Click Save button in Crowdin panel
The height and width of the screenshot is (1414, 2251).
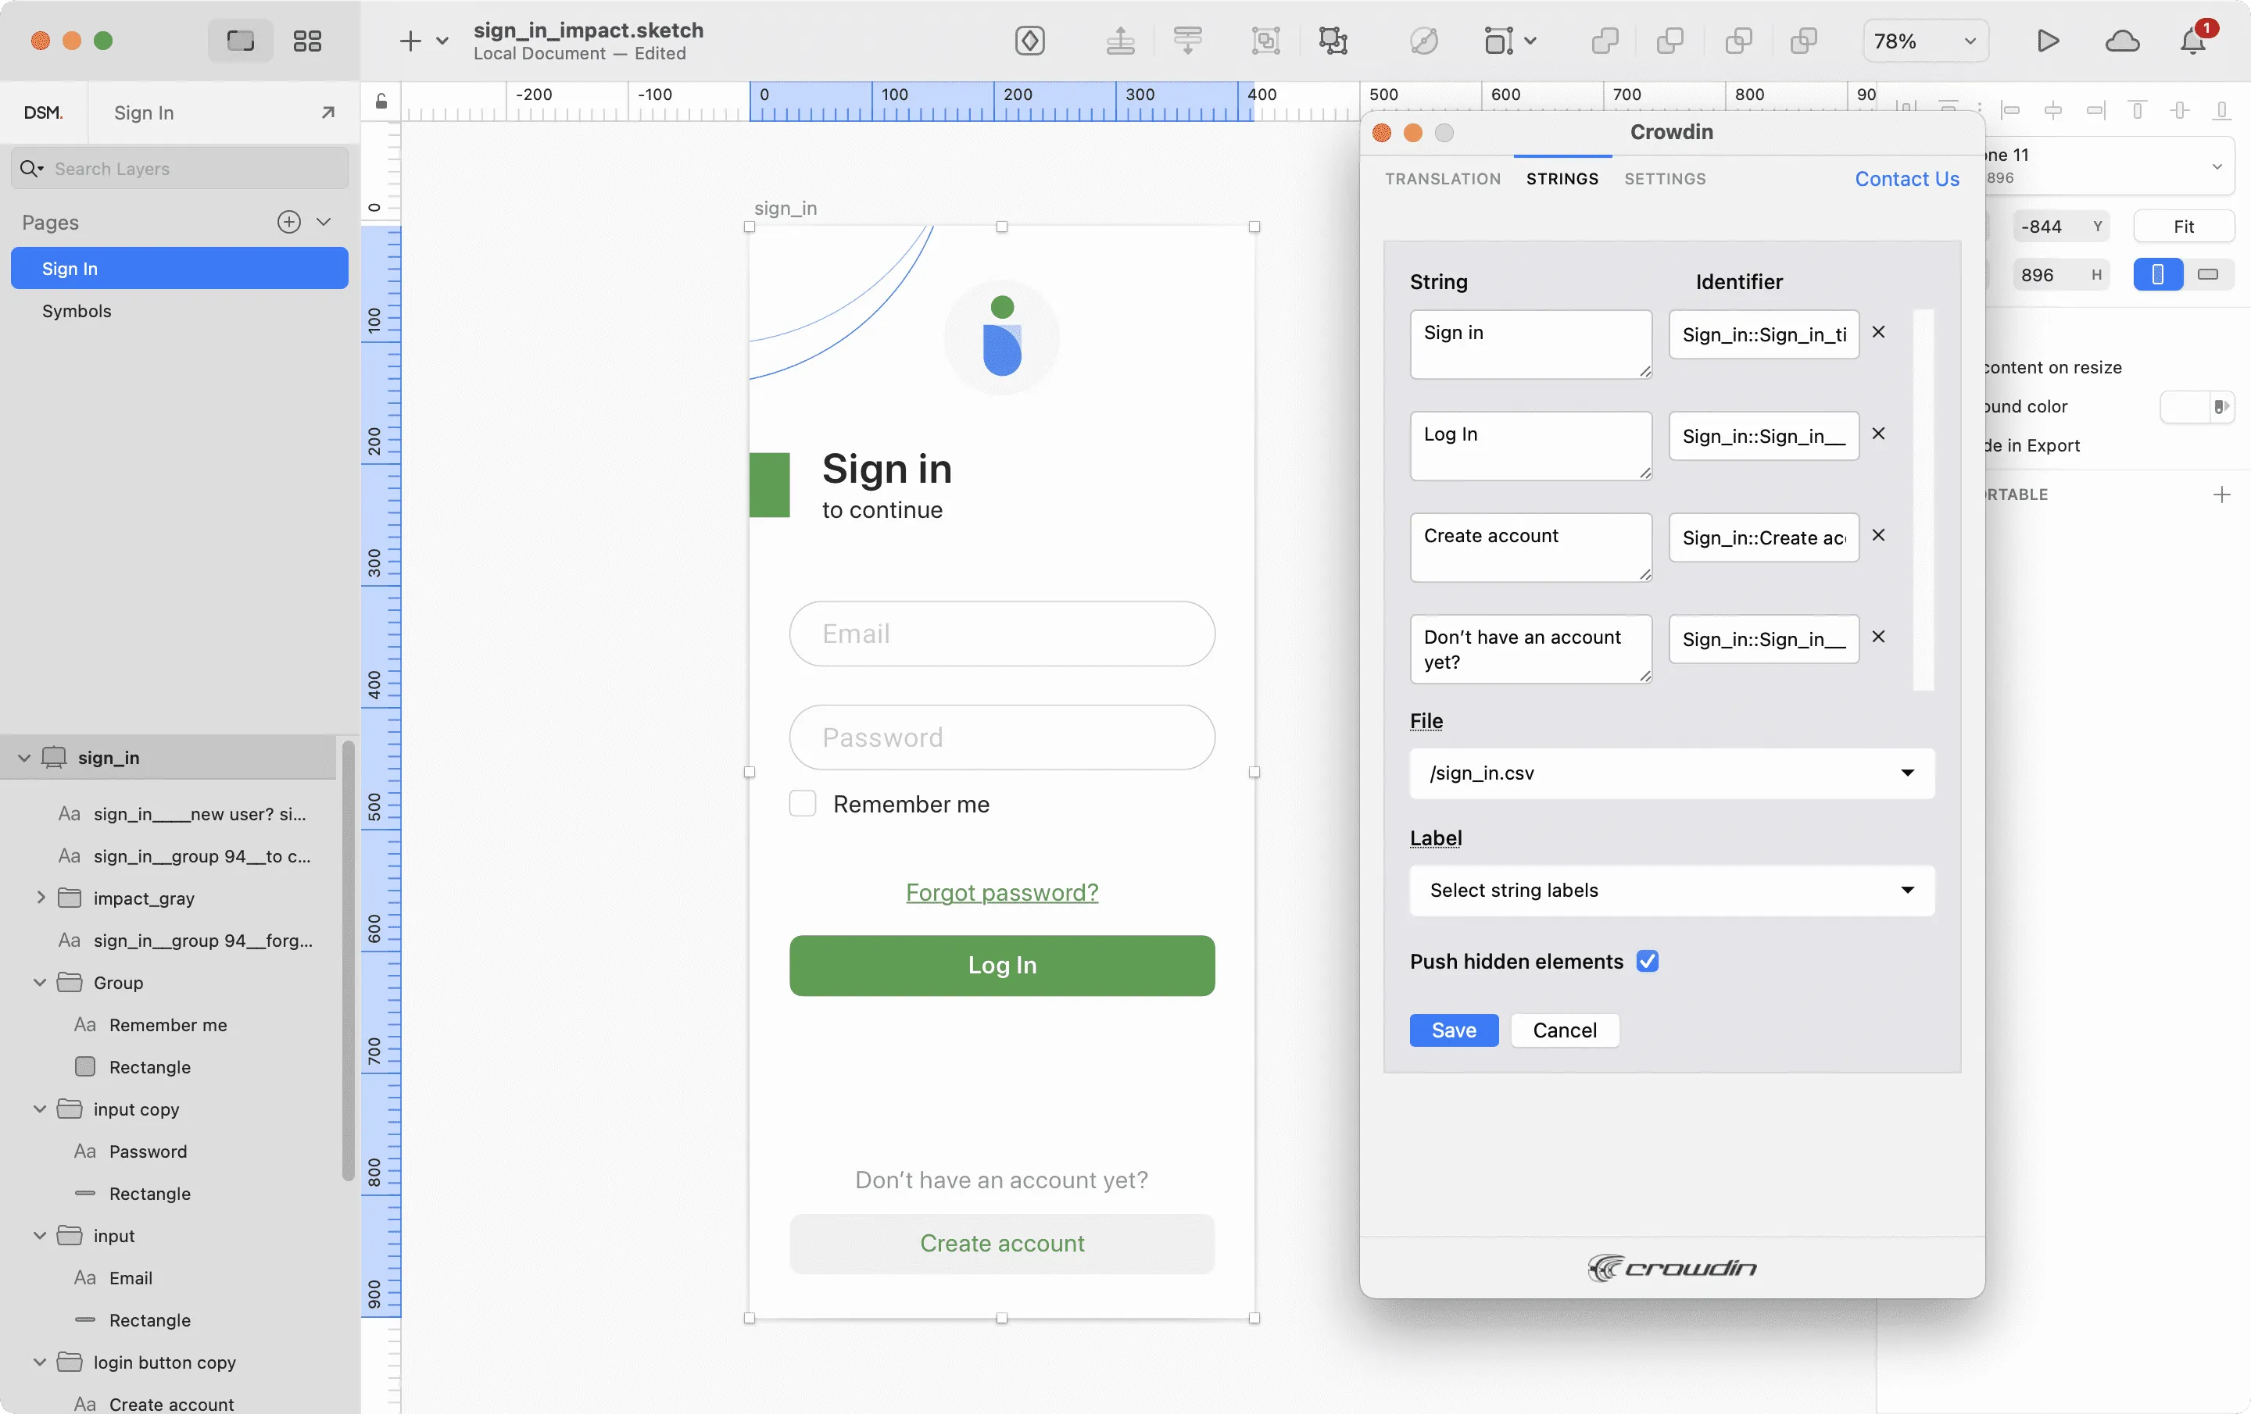(1454, 1030)
